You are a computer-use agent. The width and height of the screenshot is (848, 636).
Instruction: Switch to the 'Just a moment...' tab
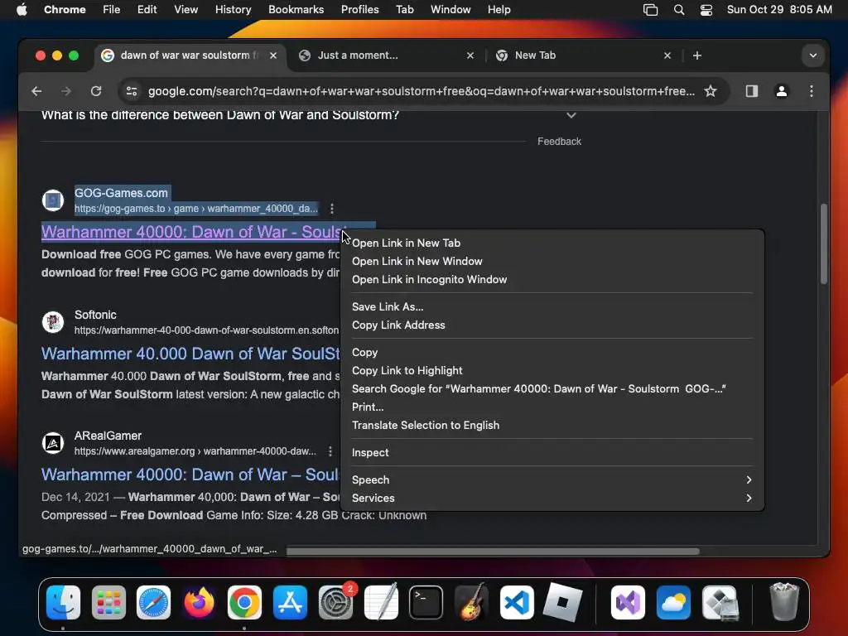point(388,55)
